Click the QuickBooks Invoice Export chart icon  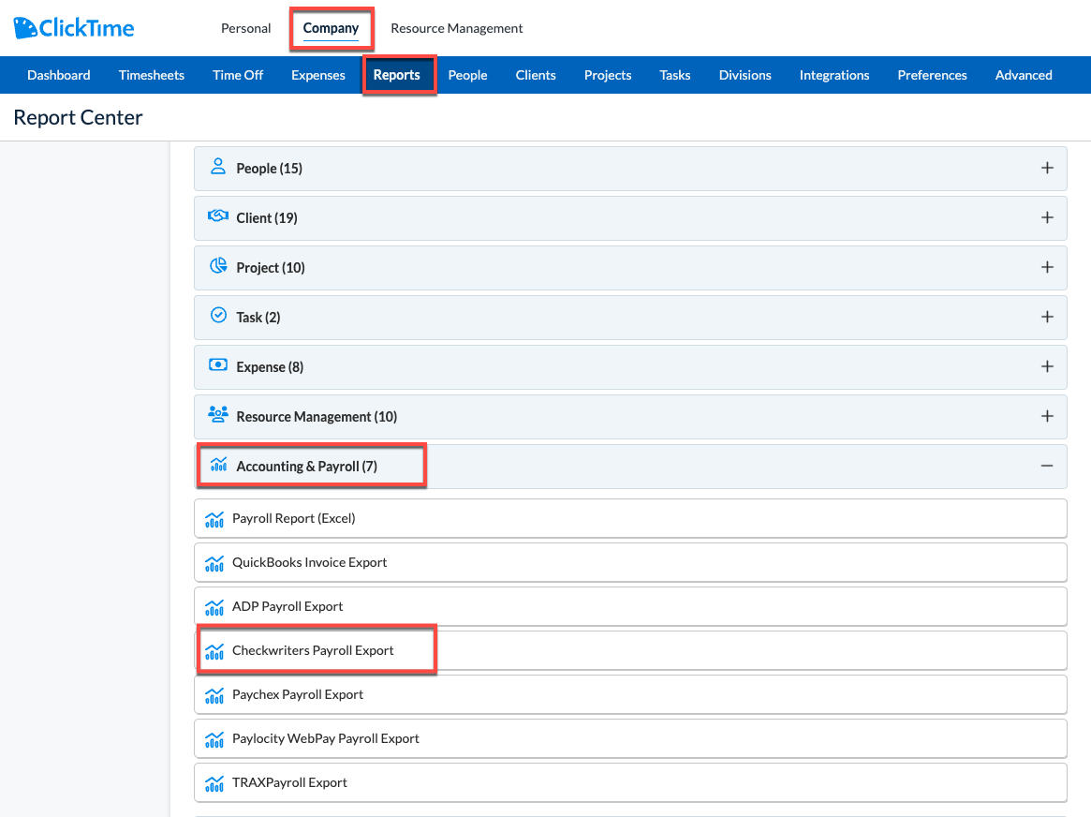214,563
